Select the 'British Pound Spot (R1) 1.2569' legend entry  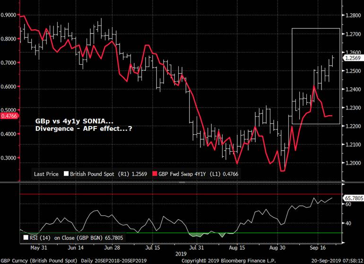coord(105,174)
